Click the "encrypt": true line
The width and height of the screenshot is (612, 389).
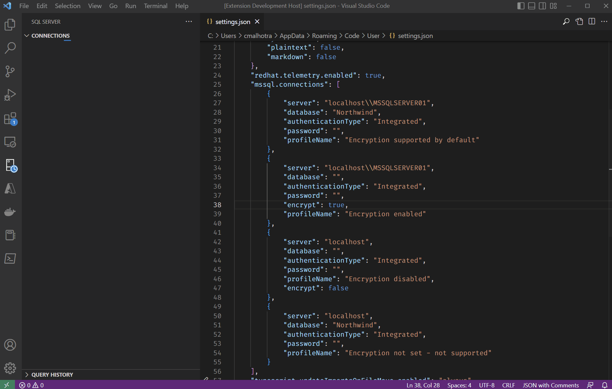[x=316, y=205]
